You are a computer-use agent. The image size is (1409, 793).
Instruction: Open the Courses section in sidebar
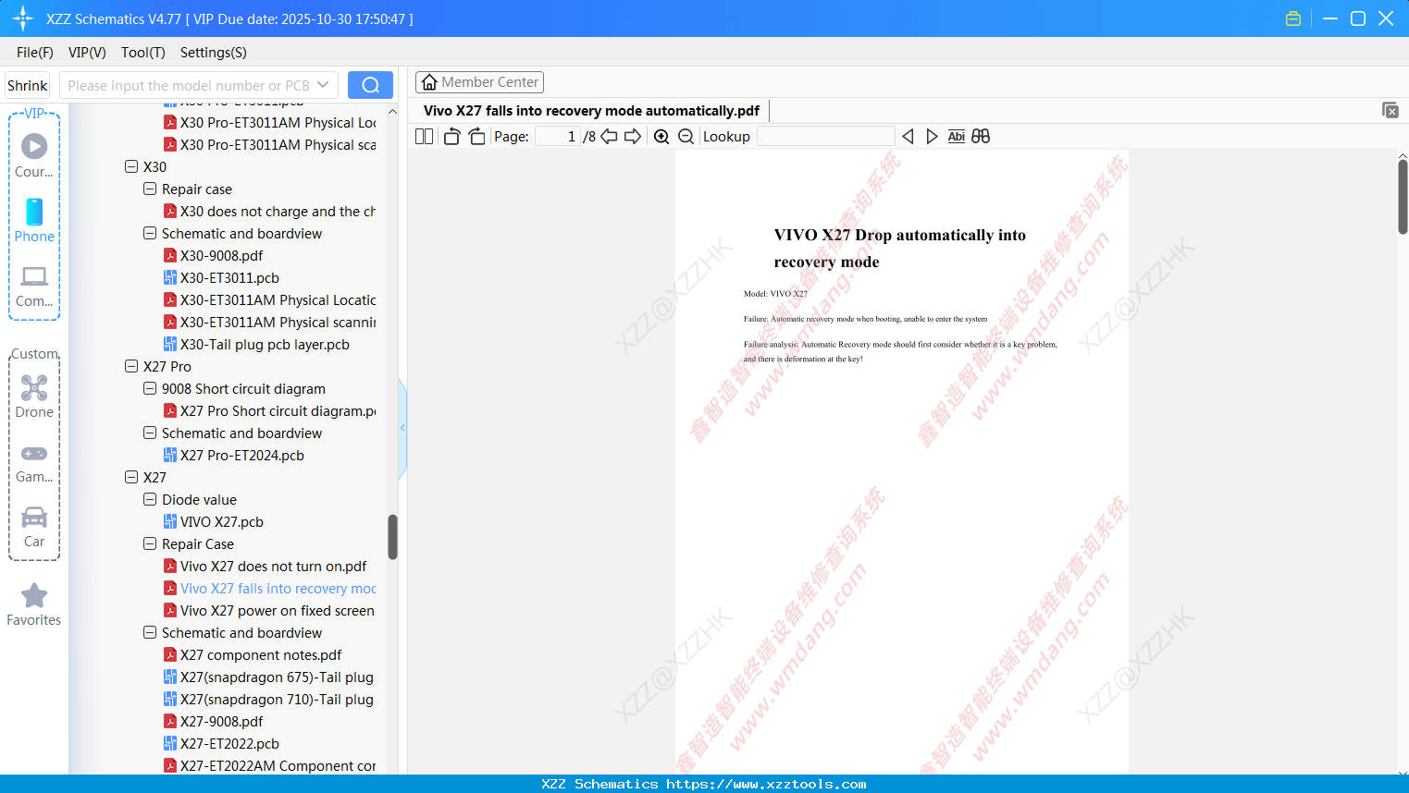[x=34, y=156]
